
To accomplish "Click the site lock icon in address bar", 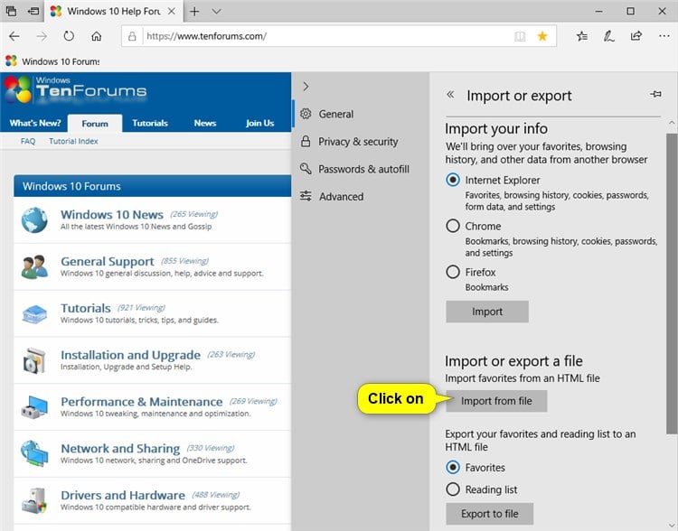I will 132,36.
